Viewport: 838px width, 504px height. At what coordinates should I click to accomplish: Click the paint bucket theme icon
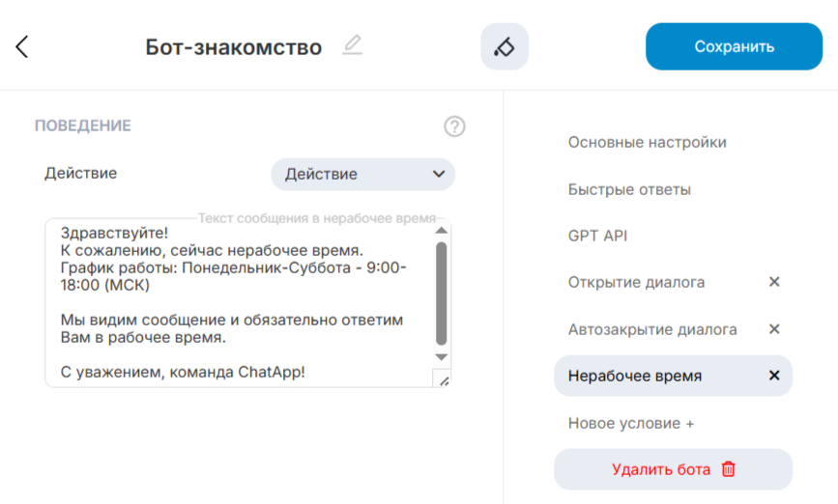tap(505, 46)
